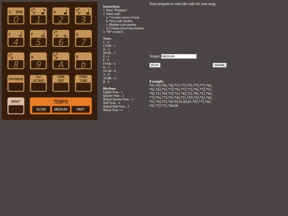Viewport: 288px width, 216px height.
Task: Set tempo to MEDIUM on keypad
Action: pos(61,109)
